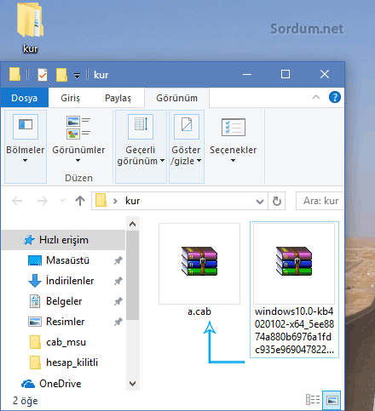375x411 pixels.
Task: Expand the Göster/gizle dropdown
Action: point(187,146)
